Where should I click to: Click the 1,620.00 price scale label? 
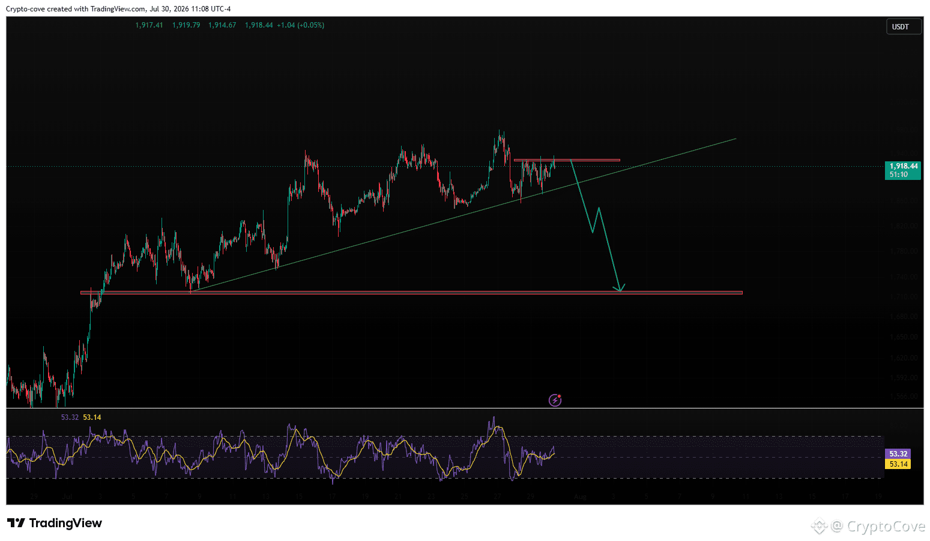pyautogui.click(x=904, y=358)
